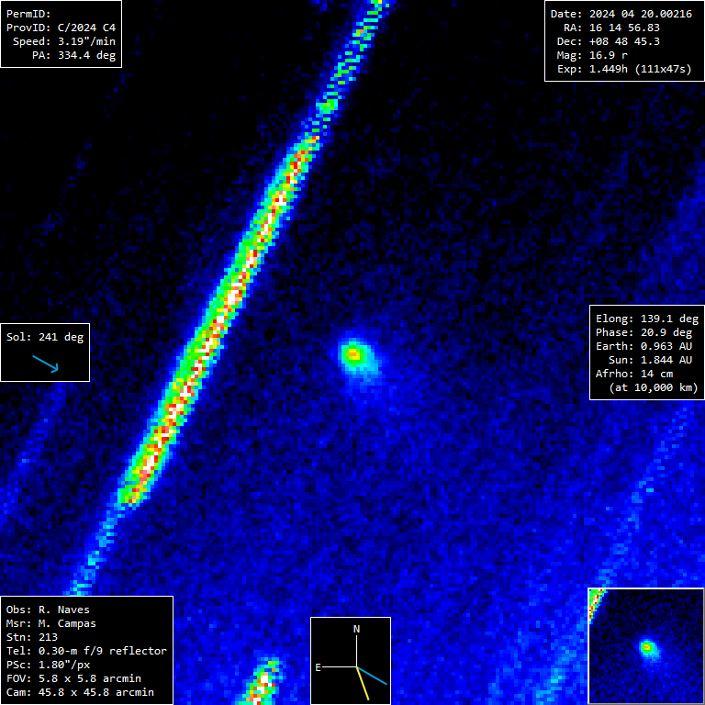The image size is (705, 705).
Task: Click the blue solar direction arrow
Action: pos(45,364)
